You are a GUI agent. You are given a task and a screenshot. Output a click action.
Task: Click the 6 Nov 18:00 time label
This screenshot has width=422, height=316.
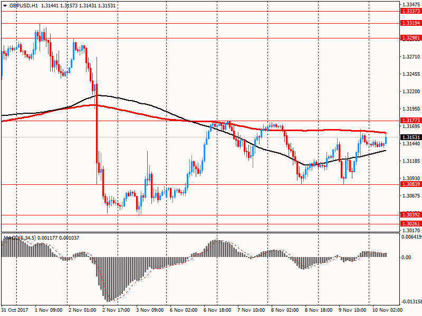[217, 310]
